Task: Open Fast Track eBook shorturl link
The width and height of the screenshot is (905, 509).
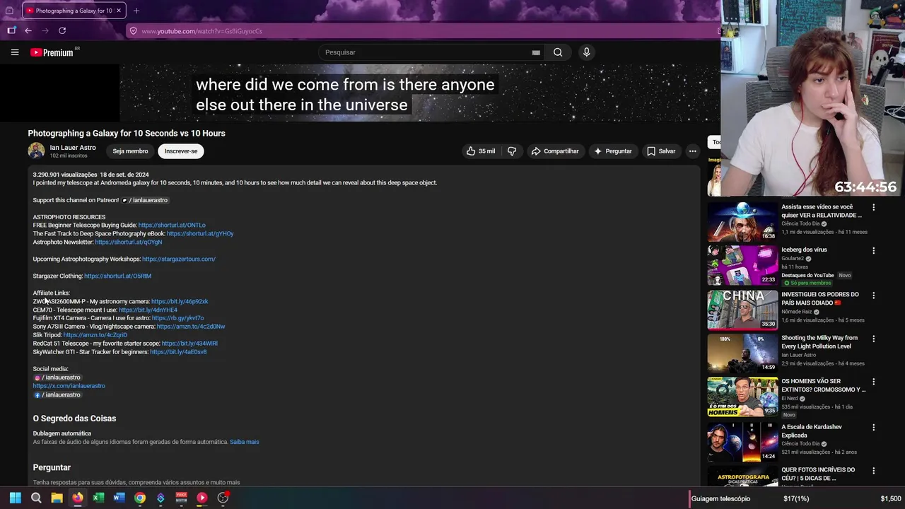Action: [x=200, y=234]
